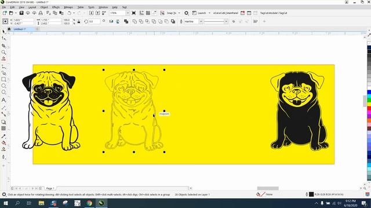Open the Object menu
Viewport: 371px width, 208px height.
click(44, 8)
